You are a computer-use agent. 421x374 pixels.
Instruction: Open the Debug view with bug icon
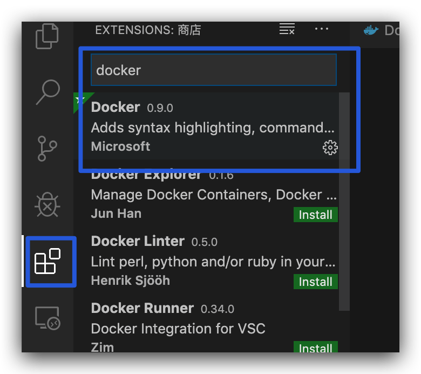click(x=47, y=205)
